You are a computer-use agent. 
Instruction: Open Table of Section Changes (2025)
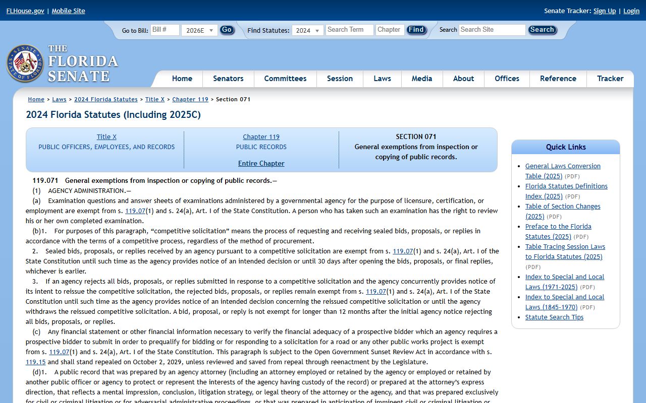563,211
